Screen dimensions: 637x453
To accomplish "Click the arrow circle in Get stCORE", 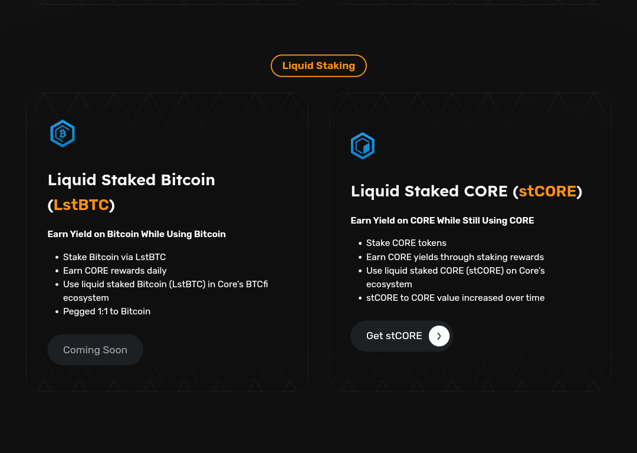I will pyautogui.click(x=439, y=336).
